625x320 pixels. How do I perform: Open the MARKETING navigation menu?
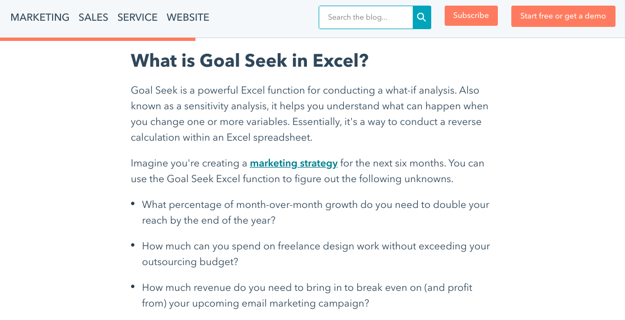click(40, 17)
